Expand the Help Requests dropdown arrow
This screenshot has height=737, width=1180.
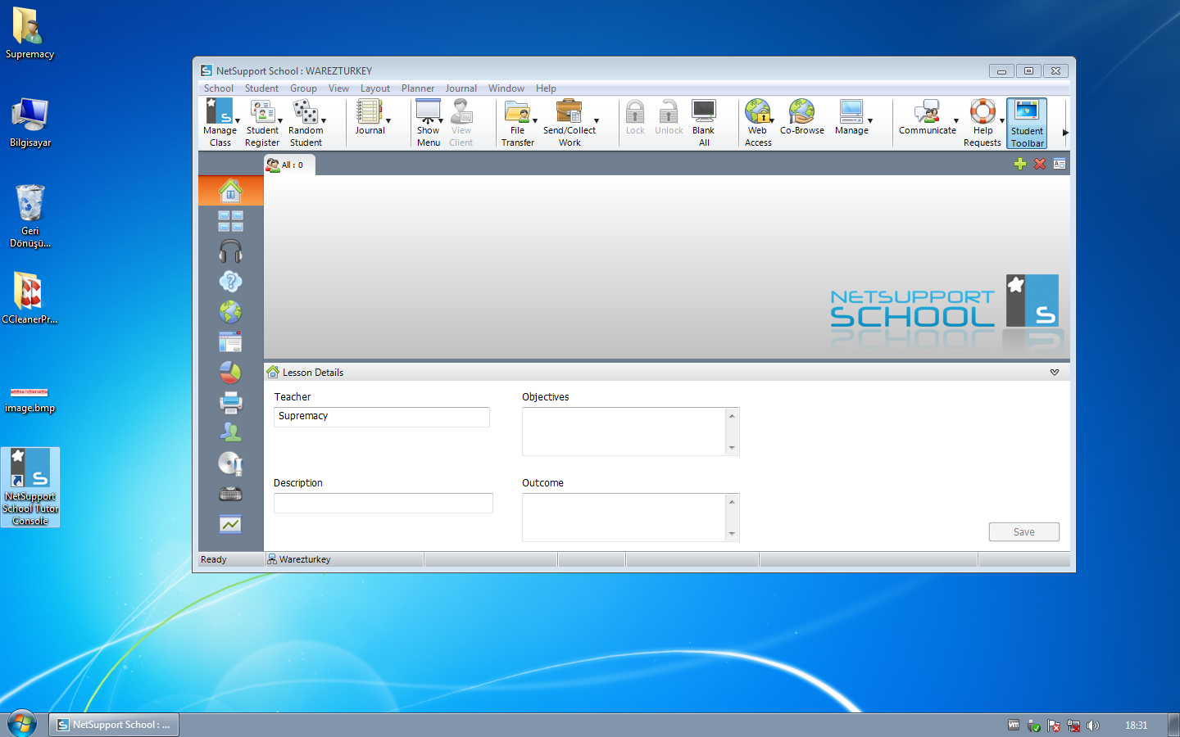click(1002, 120)
